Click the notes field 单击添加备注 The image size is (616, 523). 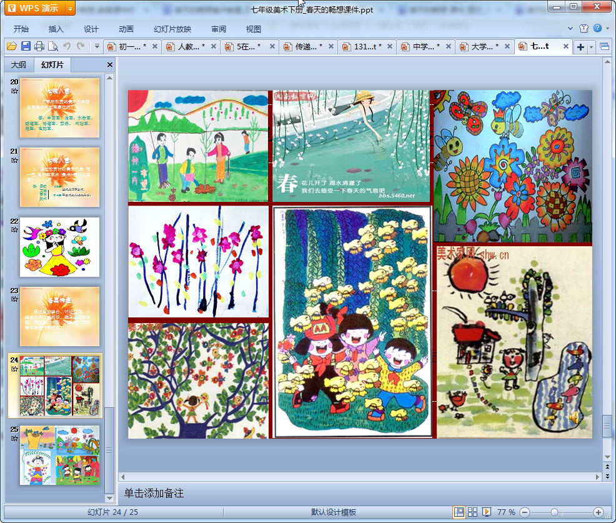360,493
